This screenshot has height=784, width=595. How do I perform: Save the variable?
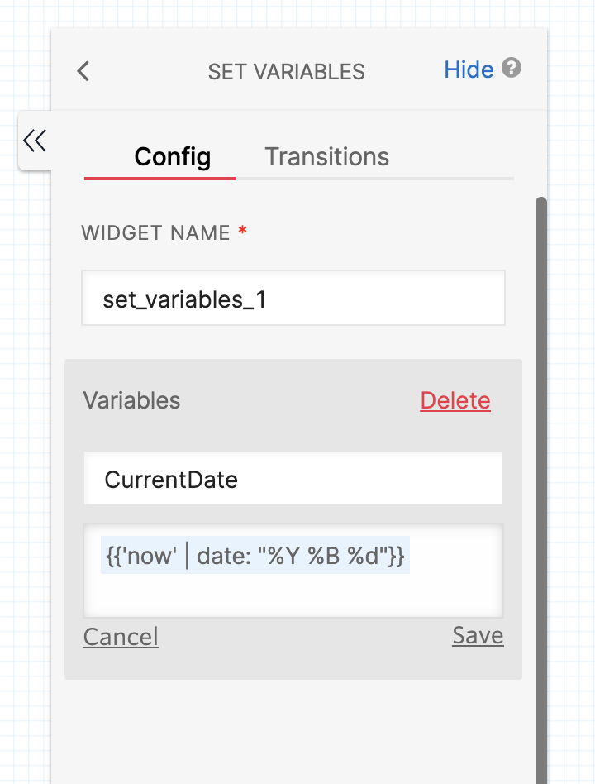[478, 635]
